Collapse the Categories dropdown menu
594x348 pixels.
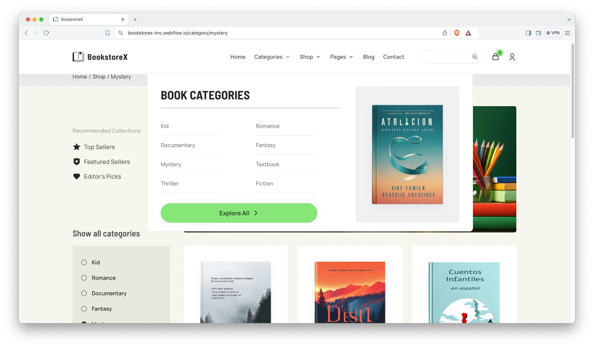(272, 57)
